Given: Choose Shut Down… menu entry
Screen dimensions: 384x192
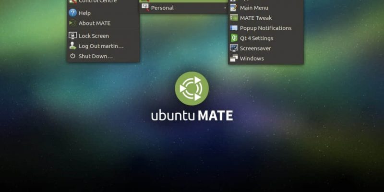Looking at the screenshot, I should tap(103, 56).
